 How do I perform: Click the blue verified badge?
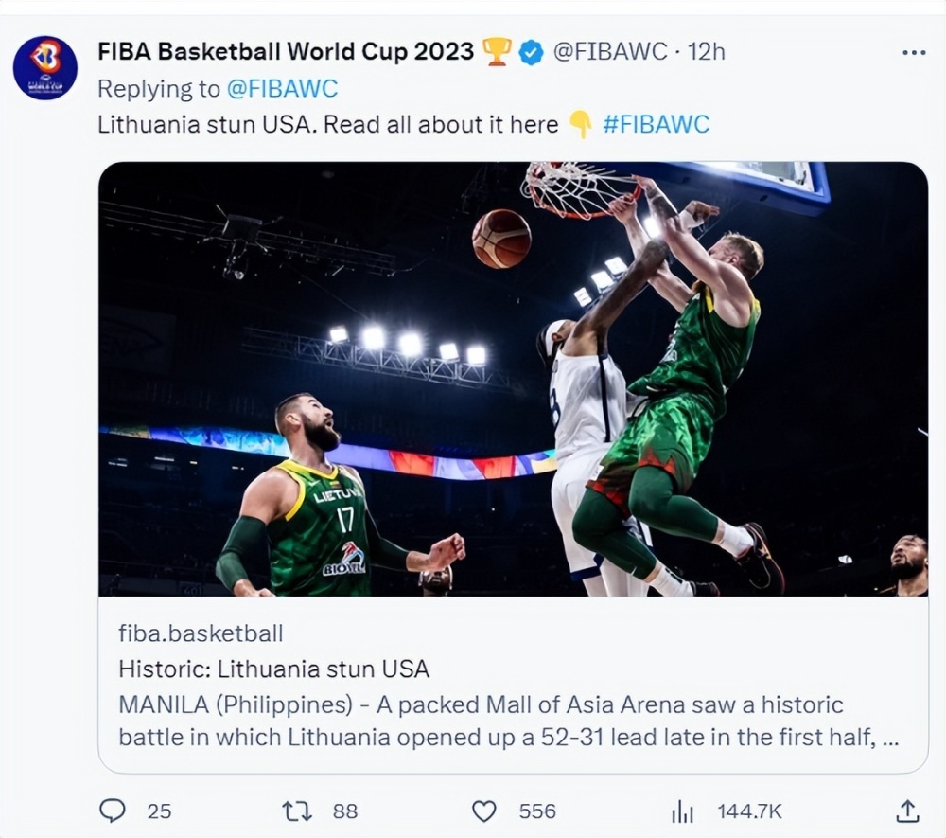[532, 52]
